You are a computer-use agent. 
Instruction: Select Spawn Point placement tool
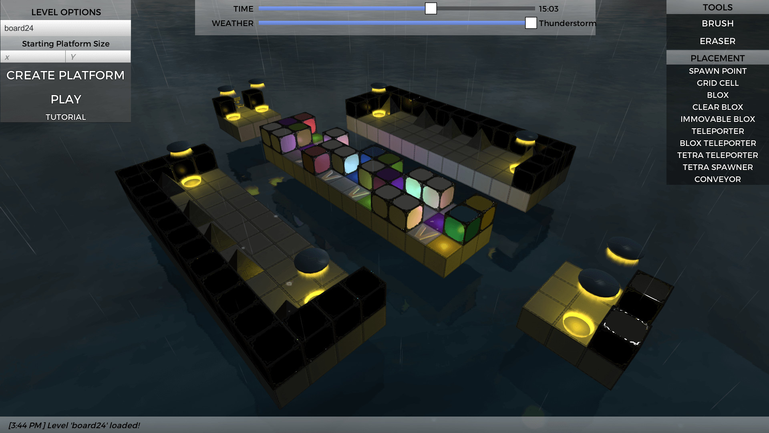coord(717,71)
